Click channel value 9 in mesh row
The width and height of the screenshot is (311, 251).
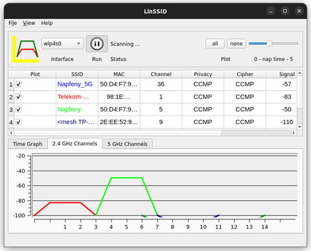tap(161, 122)
